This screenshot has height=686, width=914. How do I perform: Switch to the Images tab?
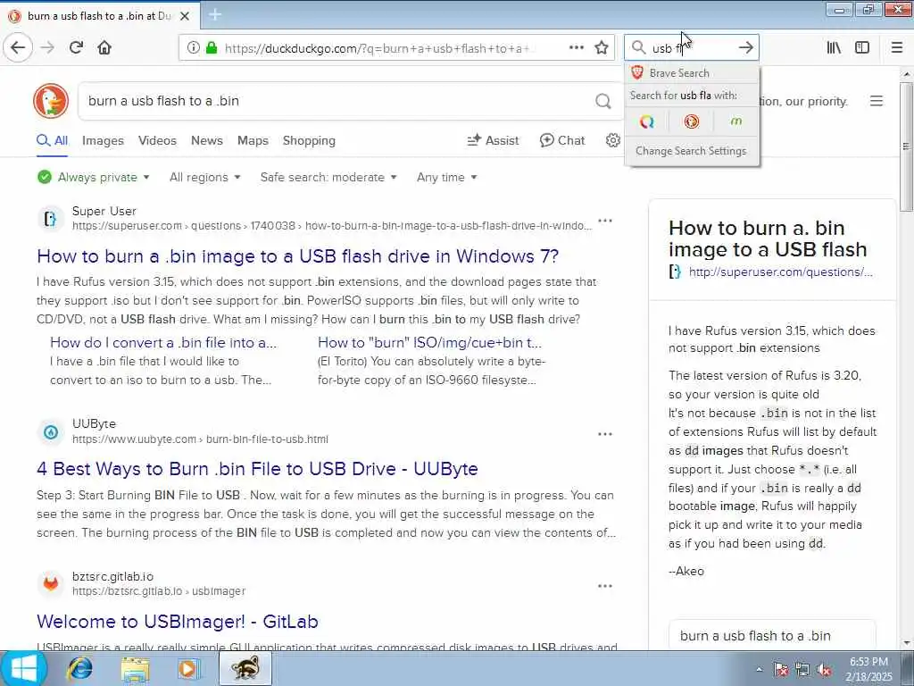tap(103, 140)
